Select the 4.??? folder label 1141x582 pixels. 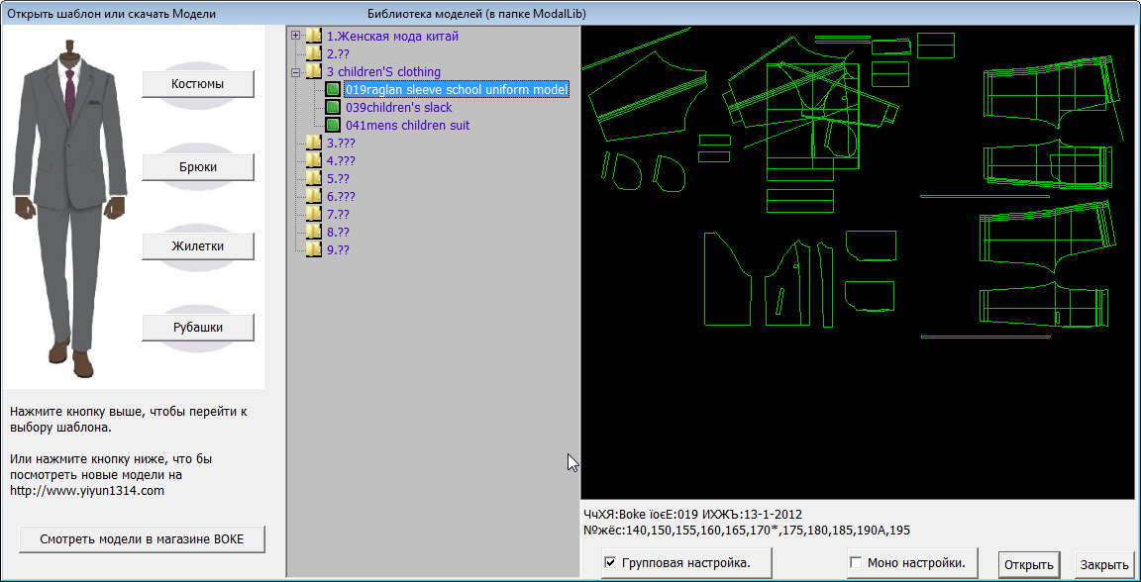[x=341, y=160]
